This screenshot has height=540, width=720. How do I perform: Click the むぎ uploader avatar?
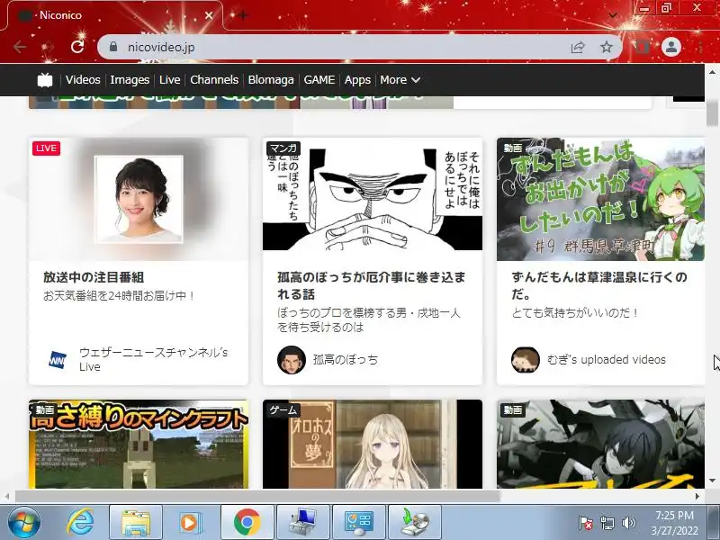[x=526, y=360]
